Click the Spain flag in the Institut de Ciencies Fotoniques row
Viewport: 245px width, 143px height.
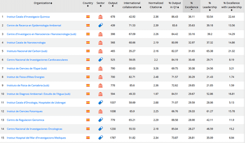pyautogui.click(x=88, y=111)
